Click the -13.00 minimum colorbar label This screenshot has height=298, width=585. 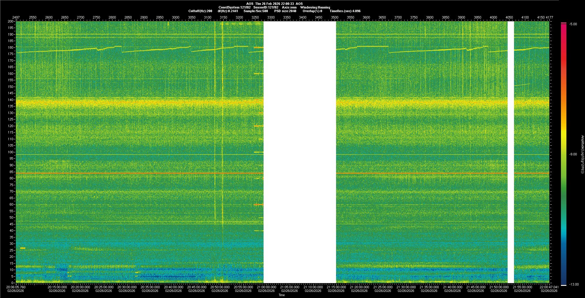click(574, 284)
